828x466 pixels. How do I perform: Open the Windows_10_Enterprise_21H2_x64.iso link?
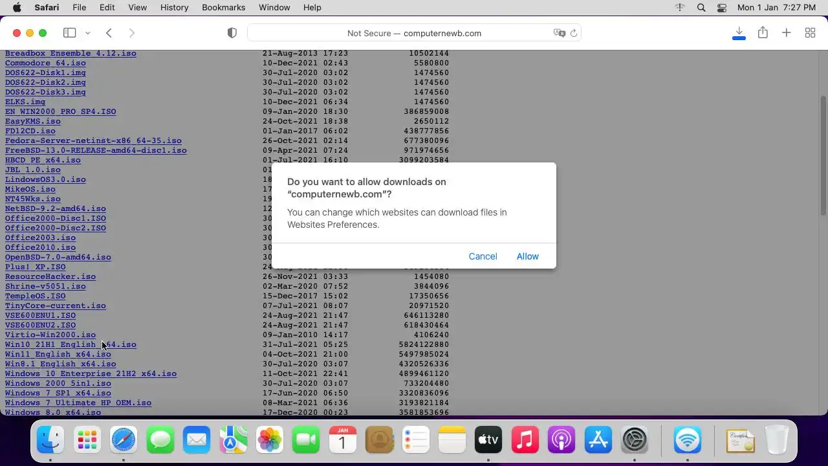tap(91, 373)
